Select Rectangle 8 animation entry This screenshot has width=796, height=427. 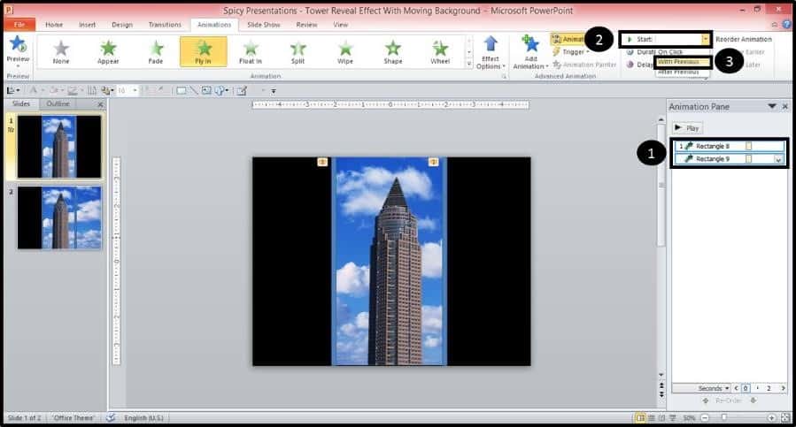click(729, 146)
